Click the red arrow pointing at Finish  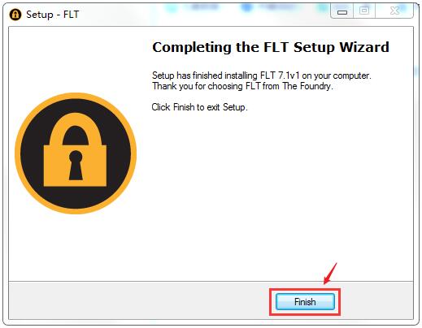(x=330, y=274)
